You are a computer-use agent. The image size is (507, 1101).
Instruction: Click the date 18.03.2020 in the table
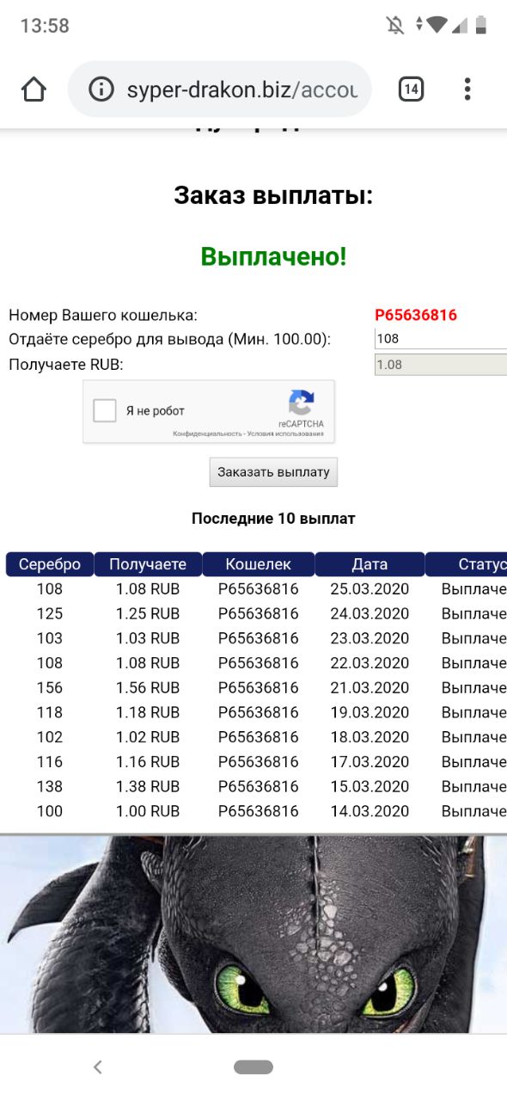point(370,737)
